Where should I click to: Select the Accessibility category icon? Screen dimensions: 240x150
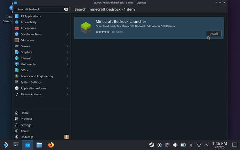(x=17, y=22)
